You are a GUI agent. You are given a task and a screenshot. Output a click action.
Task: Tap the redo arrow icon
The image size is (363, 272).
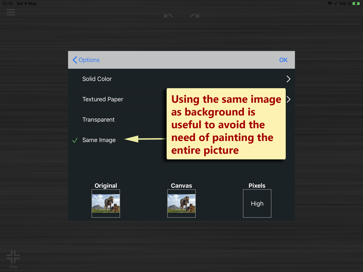pyautogui.click(x=194, y=16)
